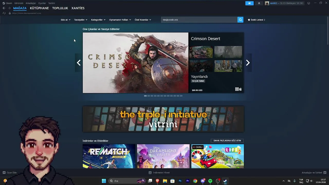Open the REMATCH Elite Edition card
This screenshot has height=185, width=329.
coord(109,156)
